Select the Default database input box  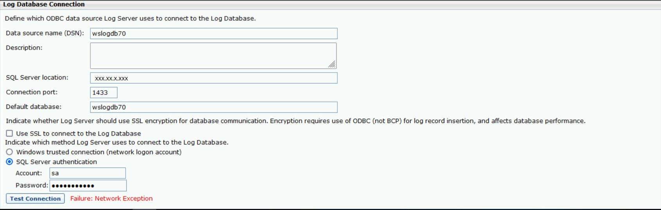pyautogui.click(x=214, y=107)
